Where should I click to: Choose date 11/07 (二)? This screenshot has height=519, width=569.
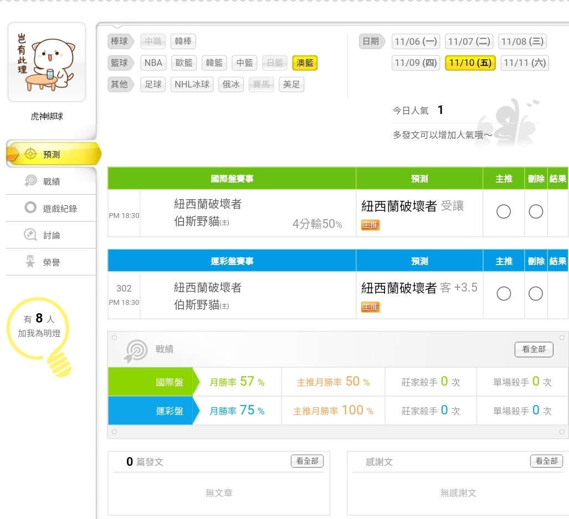(x=469, y=41)
